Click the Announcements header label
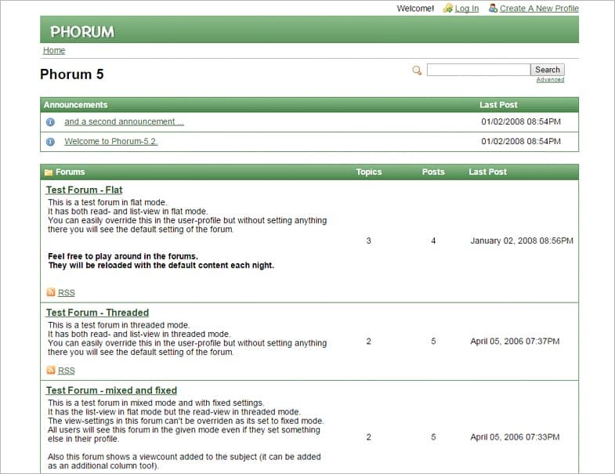This screenshot has height=474, width=615. 76,105
